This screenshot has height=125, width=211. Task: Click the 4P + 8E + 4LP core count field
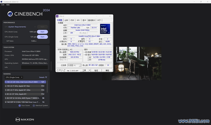pyautogui.click(x=93, y=65)
